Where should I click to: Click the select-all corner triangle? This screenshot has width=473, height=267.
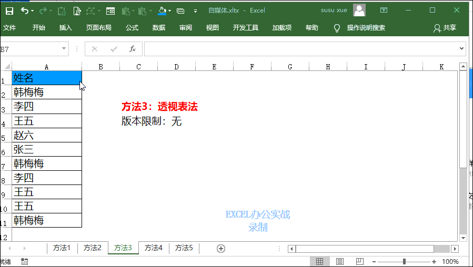pyautogui.click(x=6, y=66)
